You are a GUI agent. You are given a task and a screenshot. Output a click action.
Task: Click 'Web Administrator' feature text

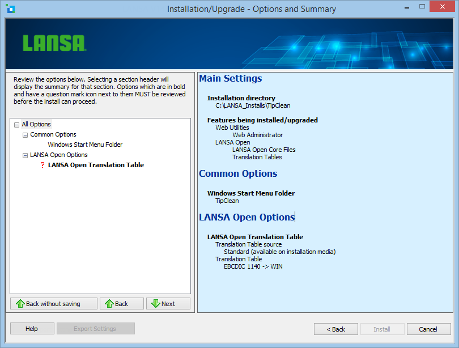(258, 135)
